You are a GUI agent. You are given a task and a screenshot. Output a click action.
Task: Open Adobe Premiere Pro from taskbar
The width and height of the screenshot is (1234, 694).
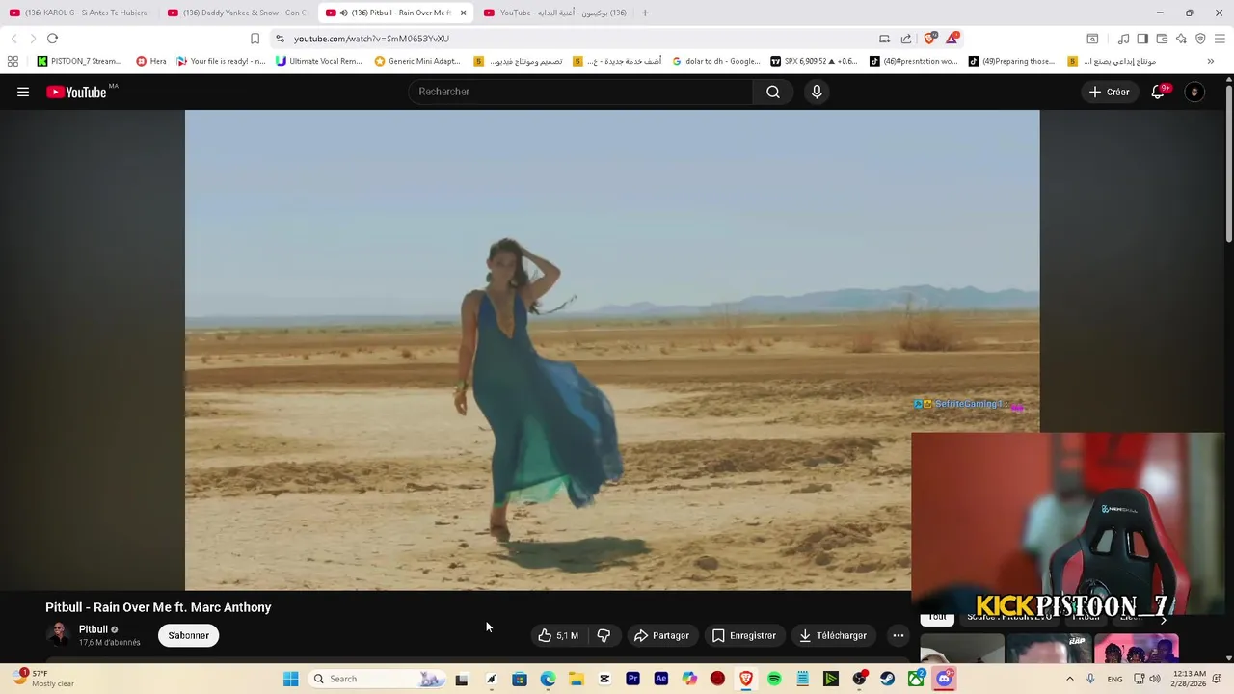[632, 679]
